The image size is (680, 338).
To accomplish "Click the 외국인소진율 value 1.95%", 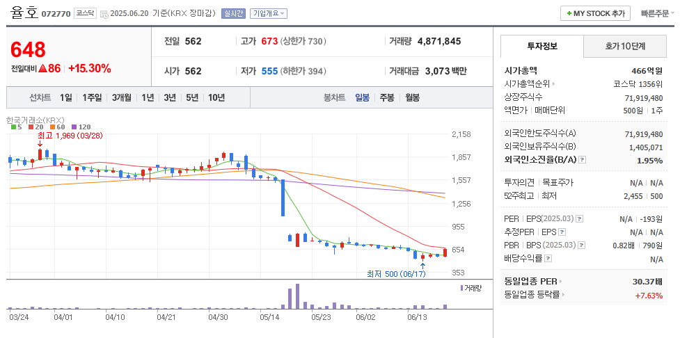I will click(649, 161).
